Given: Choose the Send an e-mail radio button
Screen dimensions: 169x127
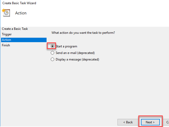Looking at the screenshot, I should click(x=52, y=53).
